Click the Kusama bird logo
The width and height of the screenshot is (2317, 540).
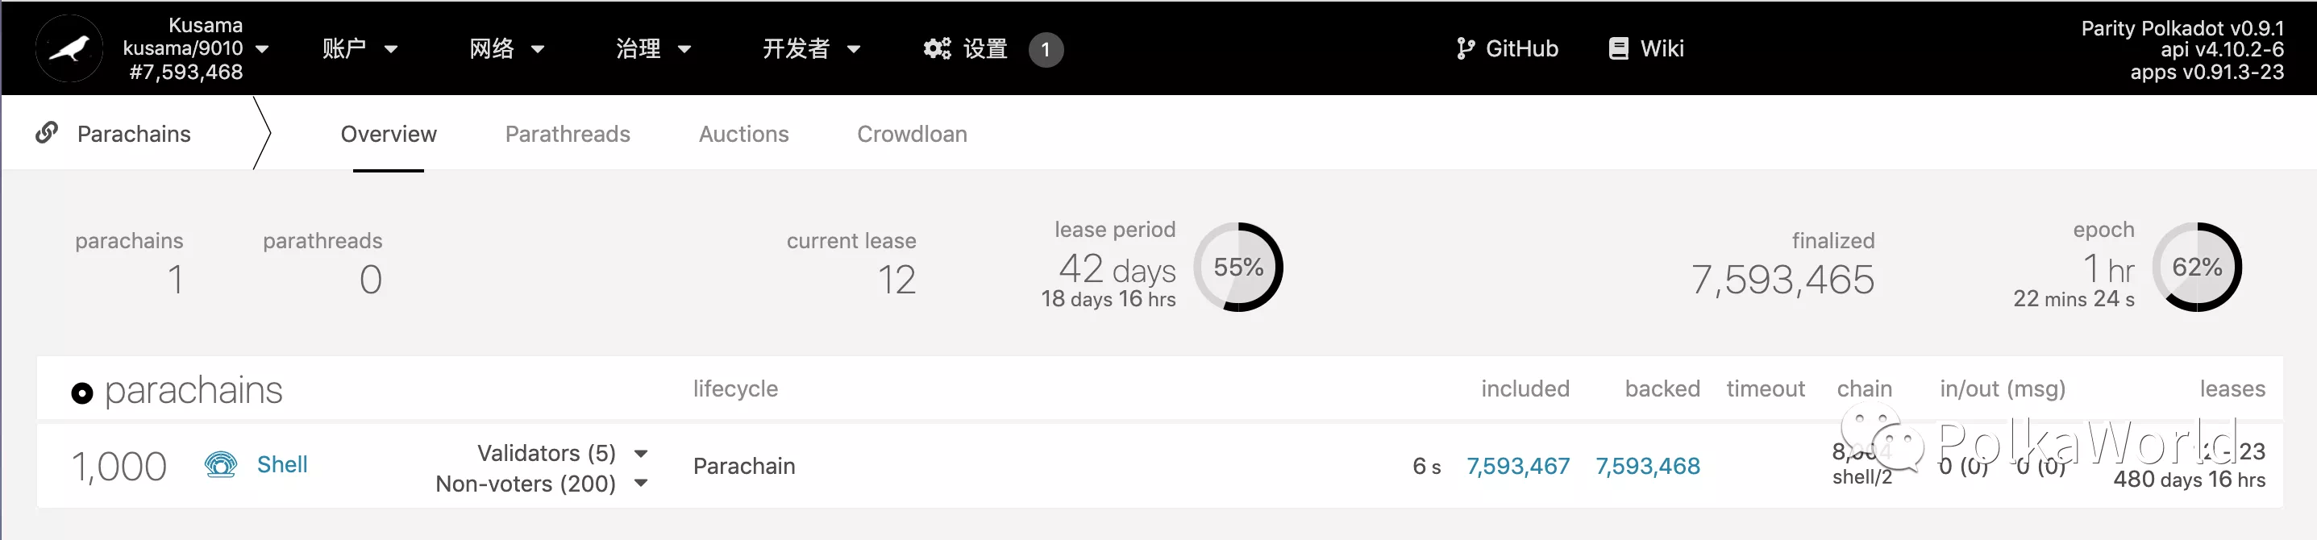pyautogui.click(x=69, y=48)
